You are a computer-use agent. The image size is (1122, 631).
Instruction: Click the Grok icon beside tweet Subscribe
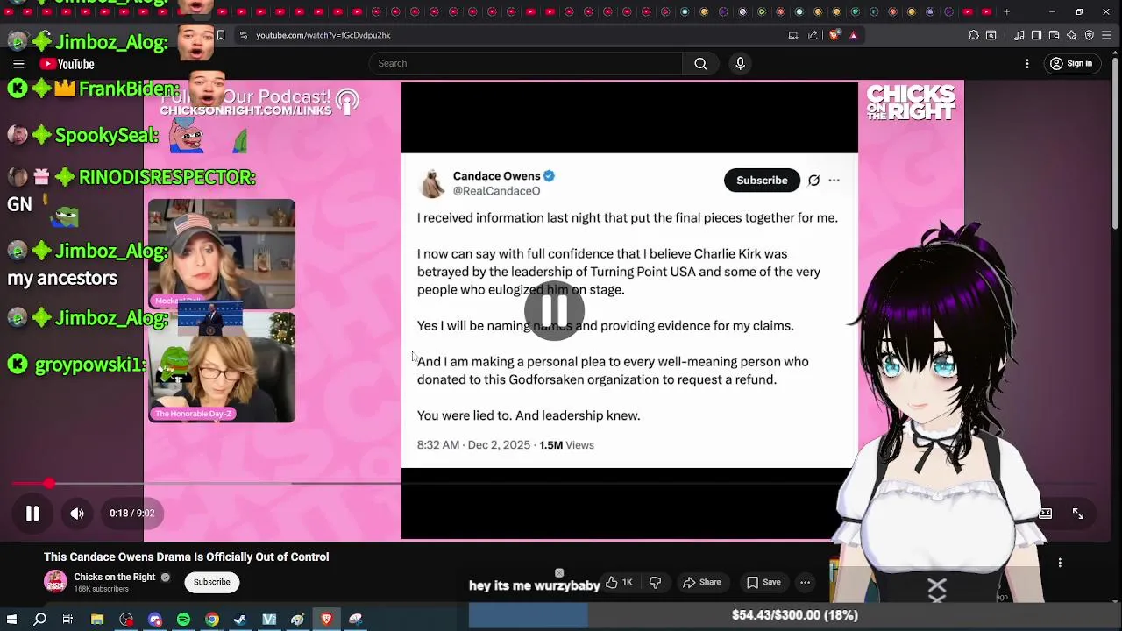click(813, 181)
